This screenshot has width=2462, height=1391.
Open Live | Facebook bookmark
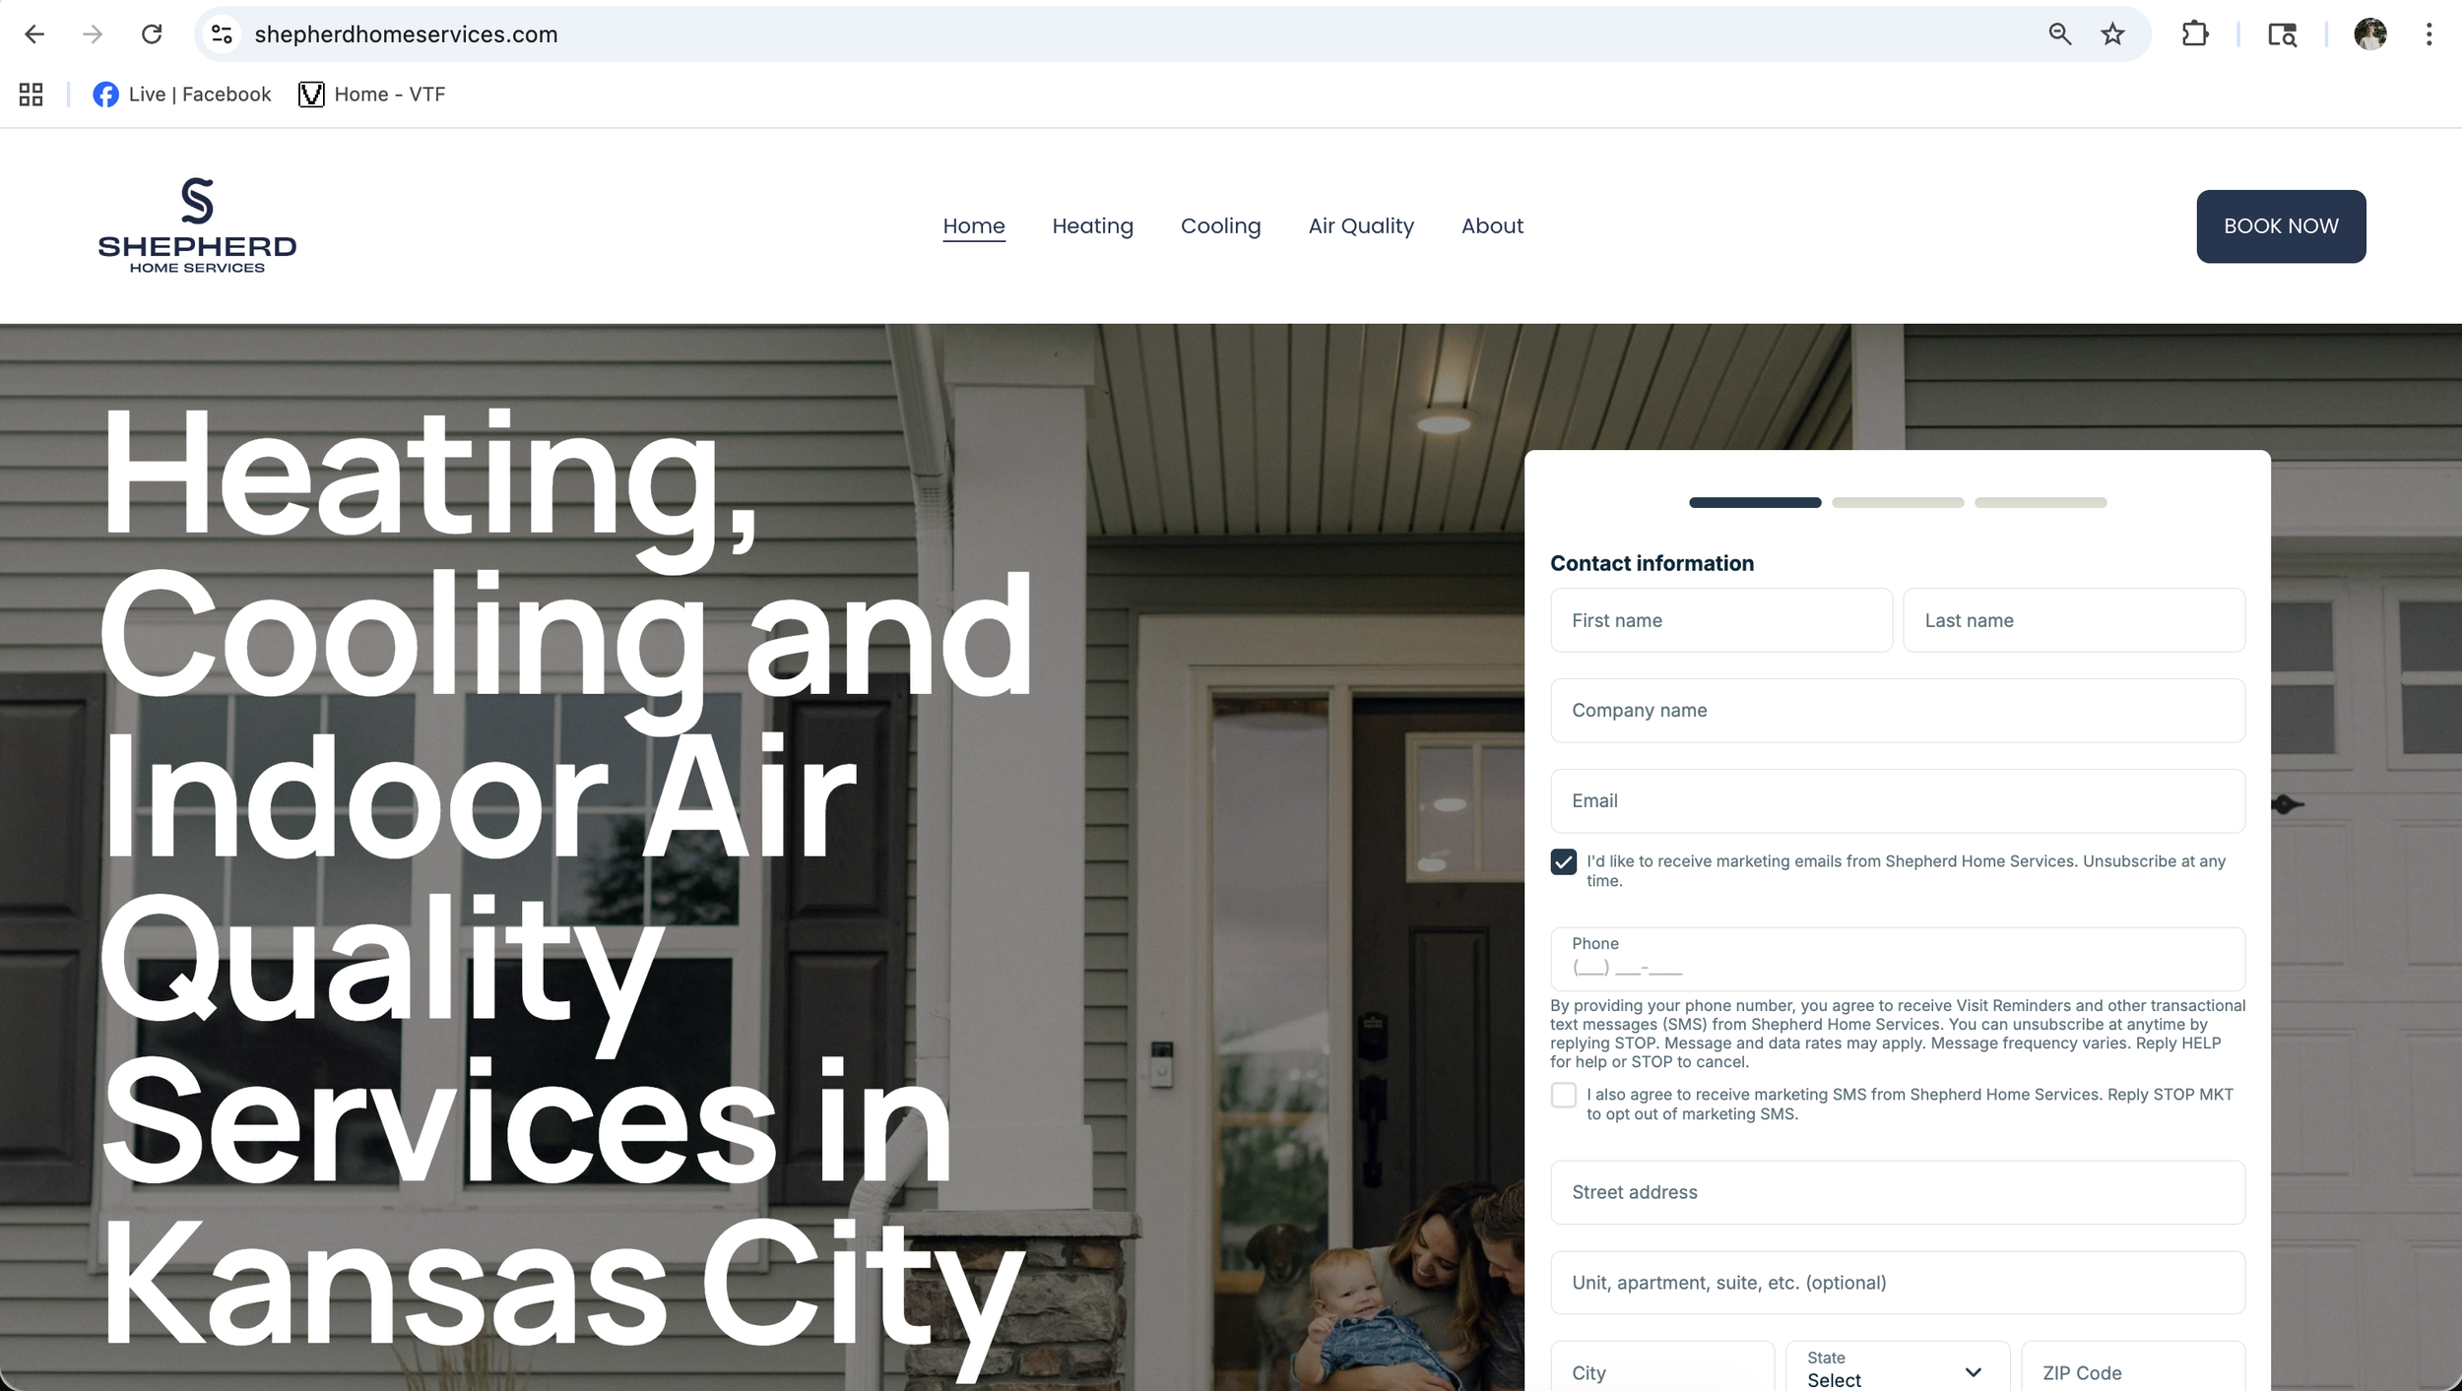tap(182, 95)
